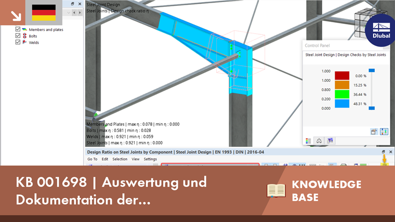395x222 pixels.
Task: Click the Welds flag icon
Action: (x=24, y=42)
